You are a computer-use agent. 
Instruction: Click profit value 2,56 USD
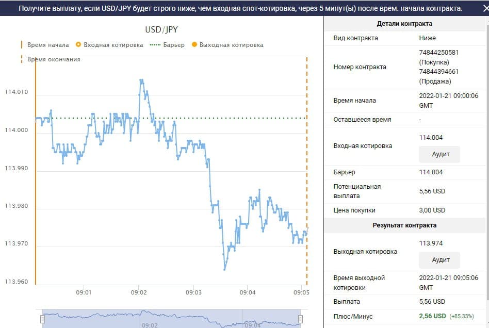point(432,316)
